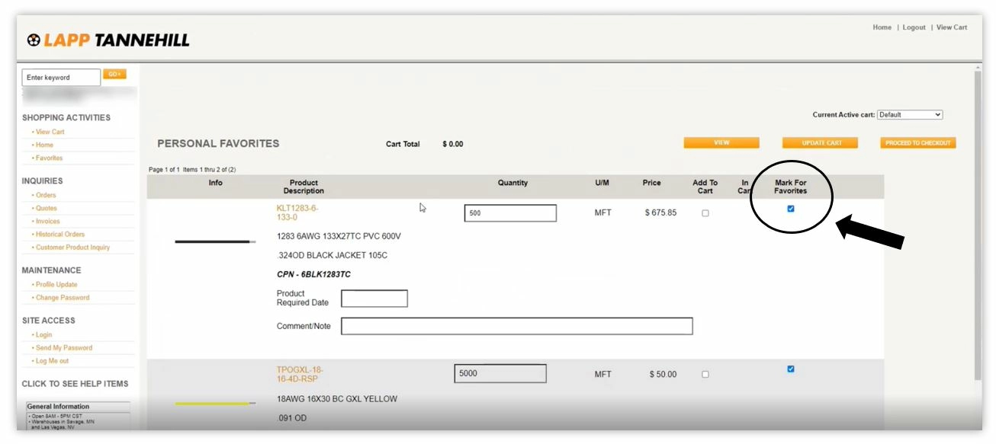Uncheck Mark For Favorites on TPOGXL-18-16-4D-RSP
The height and width of the screenshot is (444, 996).
tap(790, 368)
